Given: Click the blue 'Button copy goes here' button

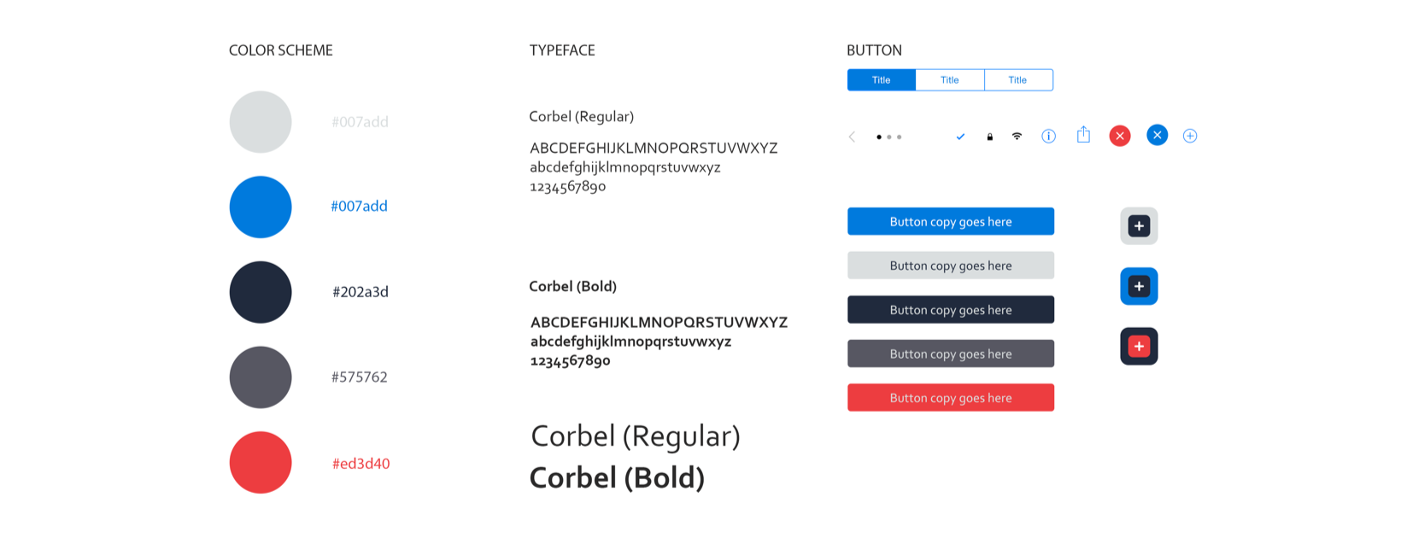Looking at the screenshot, I should [x=951, y=221].
